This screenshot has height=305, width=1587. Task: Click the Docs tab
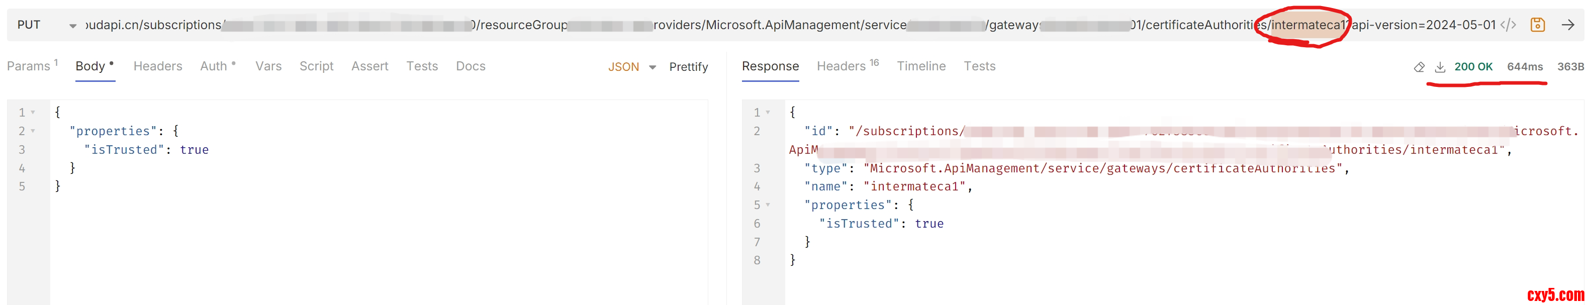[x=470, y=66]
